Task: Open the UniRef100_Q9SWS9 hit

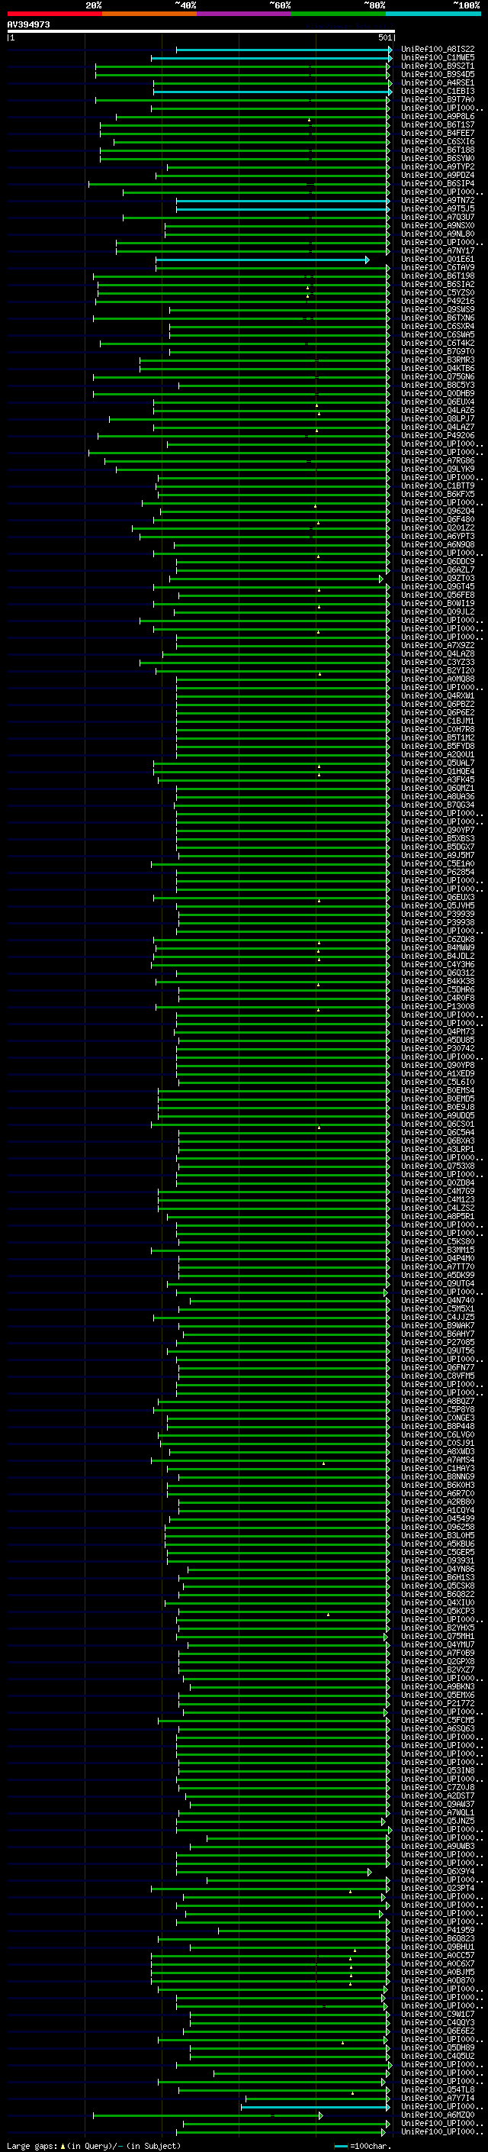Action: point(438,309)
